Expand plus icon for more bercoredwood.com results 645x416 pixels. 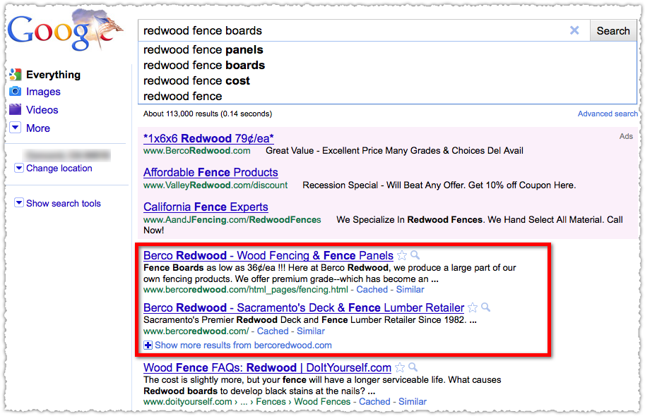coord(148,345)
